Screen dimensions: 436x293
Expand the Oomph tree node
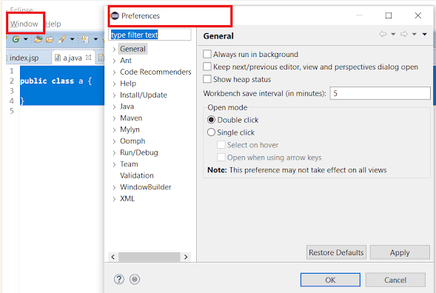[114, 141]
